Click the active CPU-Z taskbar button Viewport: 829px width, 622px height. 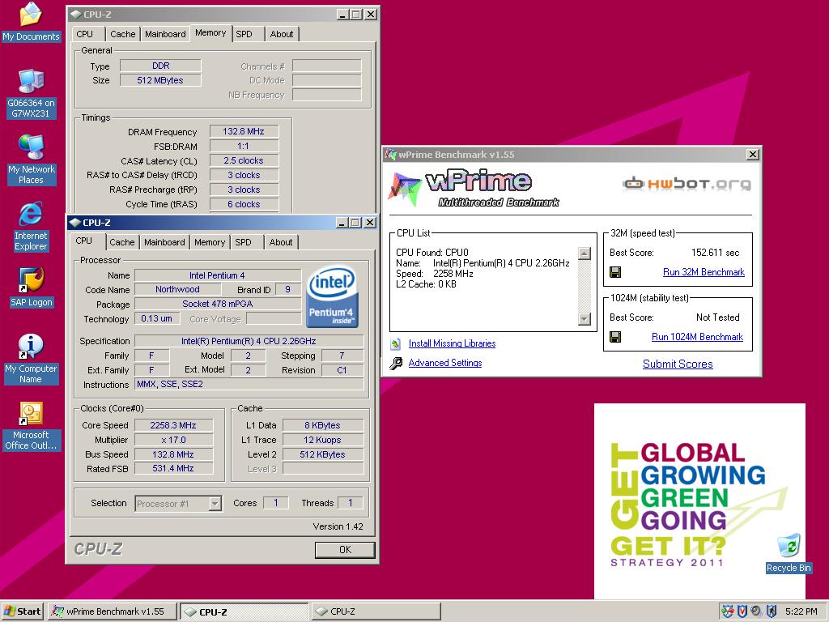point(244,612)
